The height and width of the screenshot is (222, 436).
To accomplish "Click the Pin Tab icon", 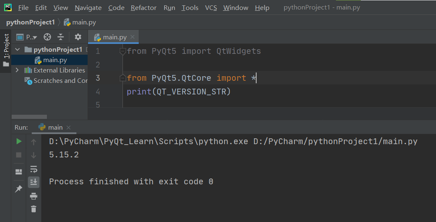I will pos(18,189).
